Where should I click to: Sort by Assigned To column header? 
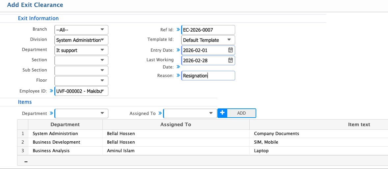[x=176, y=125]
